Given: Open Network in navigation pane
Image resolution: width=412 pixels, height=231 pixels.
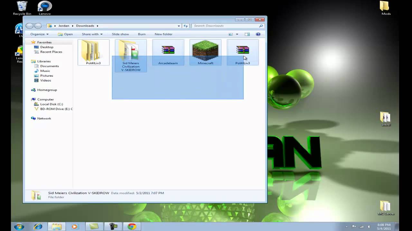Looking at the screenshot, I should pyautogui.click(x=44, y=118).
